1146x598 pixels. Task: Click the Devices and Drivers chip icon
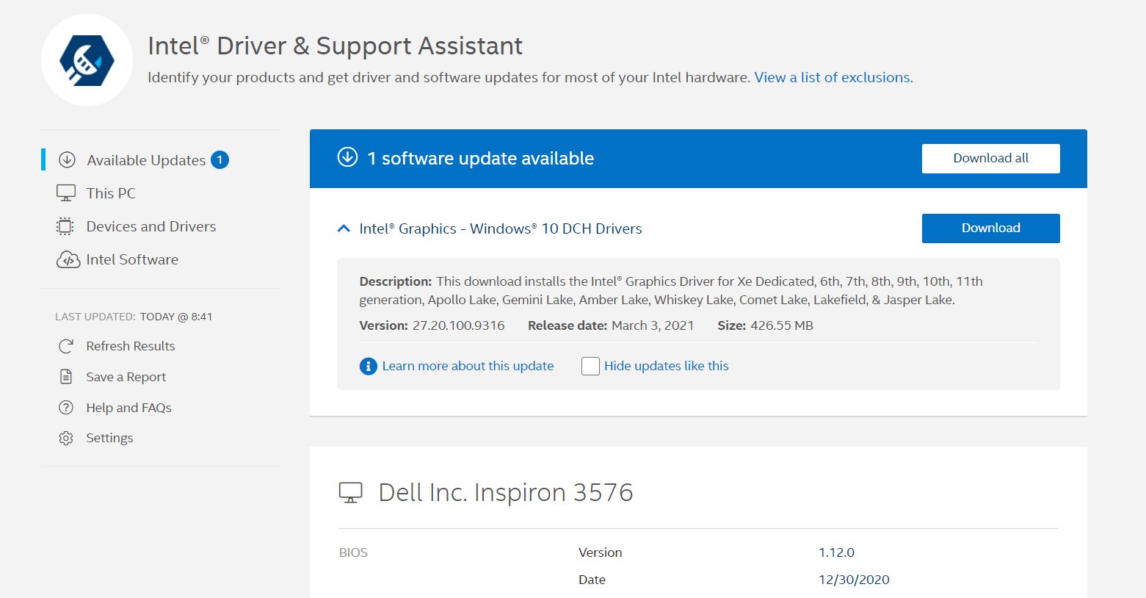click(65, 226)
